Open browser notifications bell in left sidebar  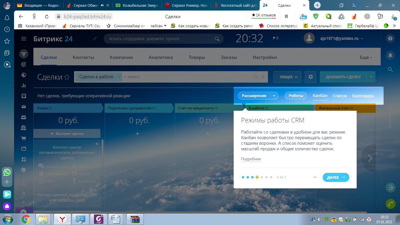coord(7,18)
